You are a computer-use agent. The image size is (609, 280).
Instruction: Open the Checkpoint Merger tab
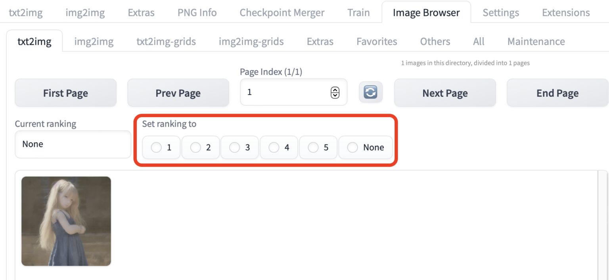[282, 12]
